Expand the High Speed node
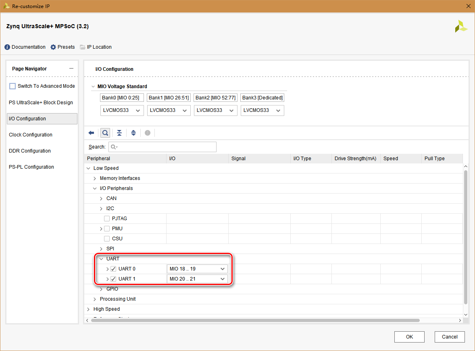 88,309
